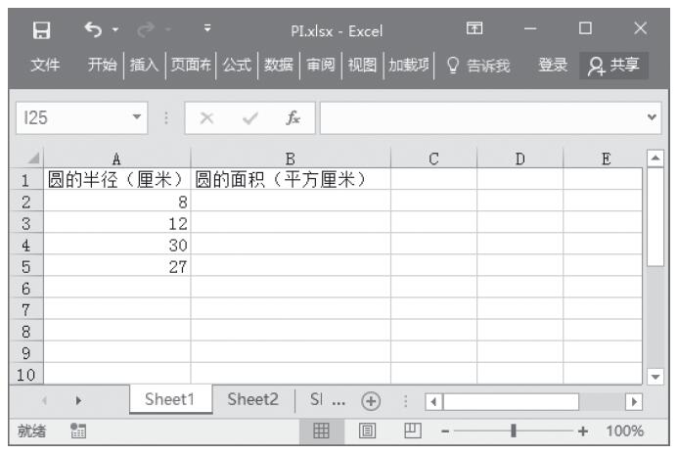Click the macro recording icon in status bar
Image resolution: width=678 pixels, height=454 pixels.
(77, 431)
